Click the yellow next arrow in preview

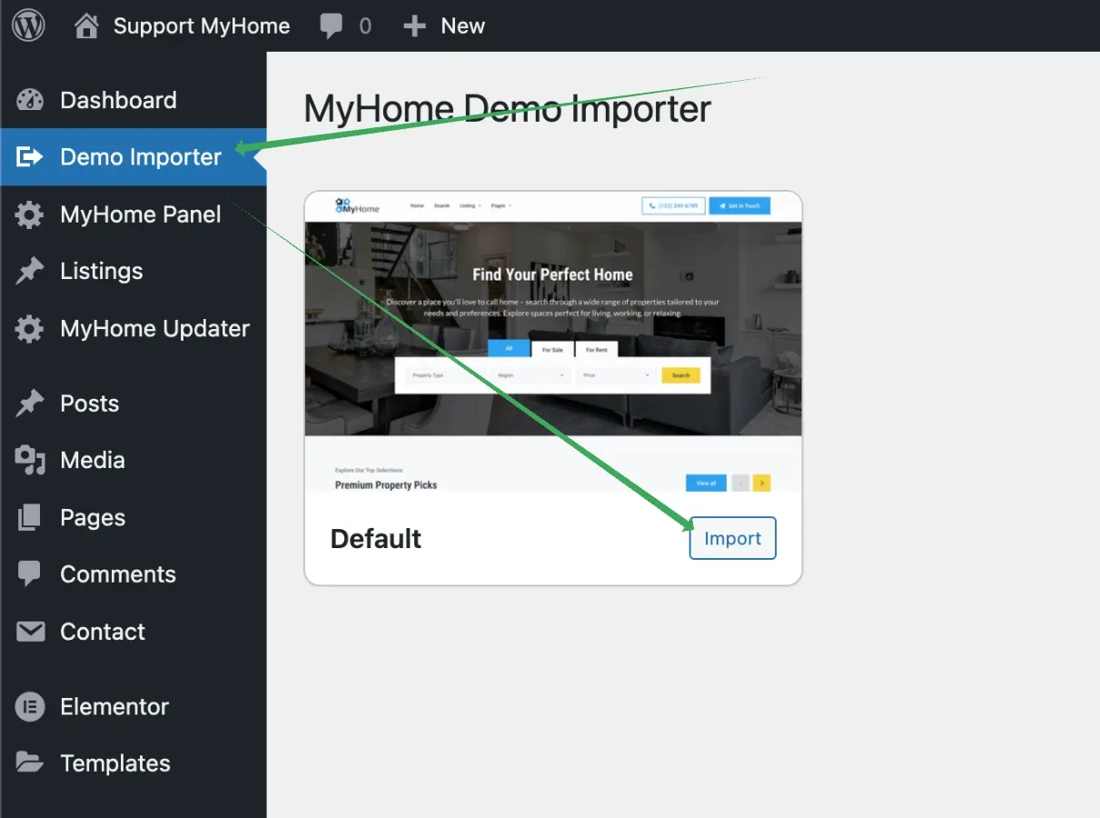tap(761, 483)
